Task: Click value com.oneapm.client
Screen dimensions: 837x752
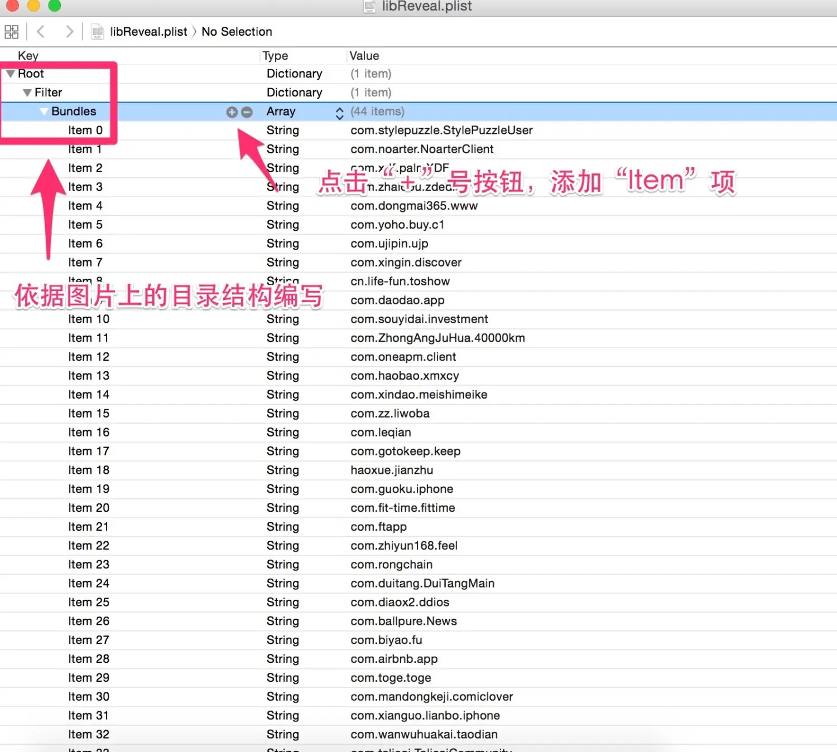Action: click(x=403, y=357)
